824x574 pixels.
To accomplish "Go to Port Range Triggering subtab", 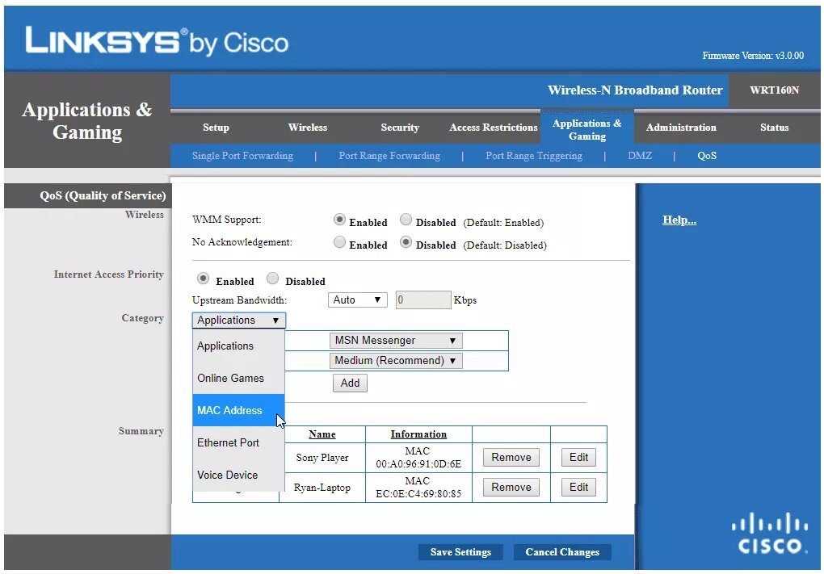I will [534, 156].
